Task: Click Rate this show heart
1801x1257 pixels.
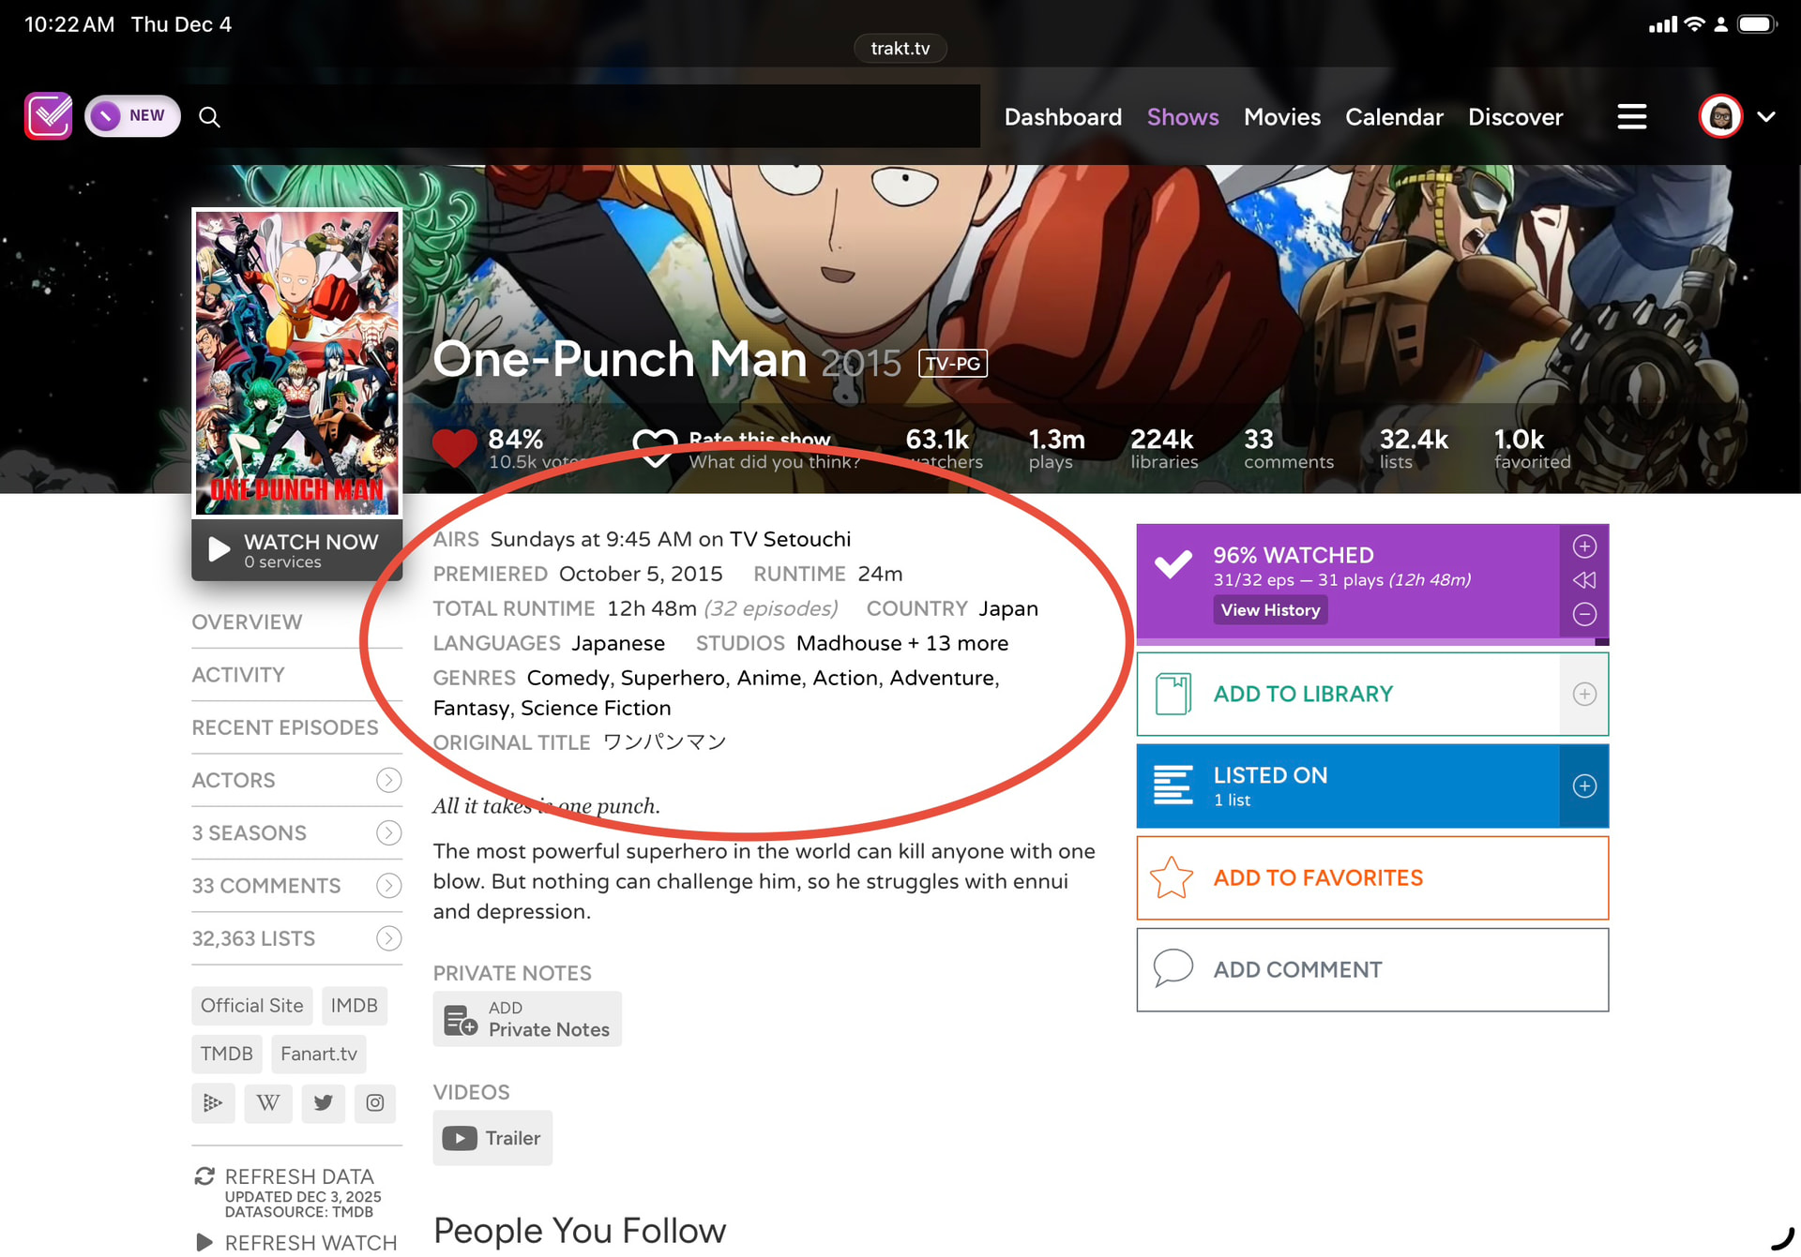Action: (x=657, y=448)
